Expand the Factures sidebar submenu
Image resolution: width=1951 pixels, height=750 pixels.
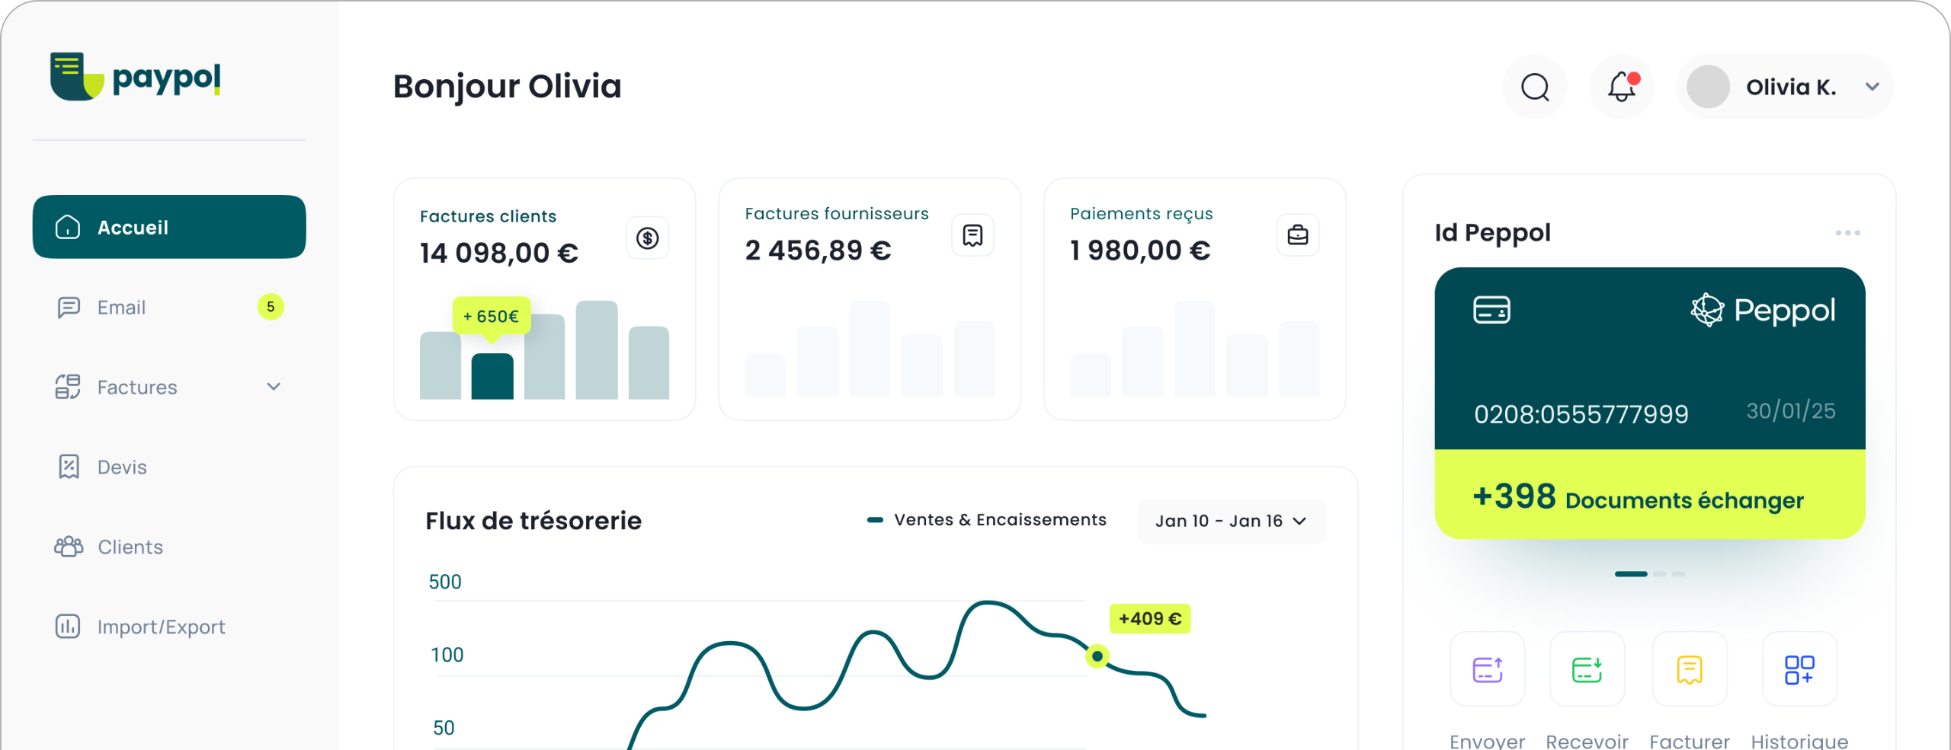click(x=274, y=387)
